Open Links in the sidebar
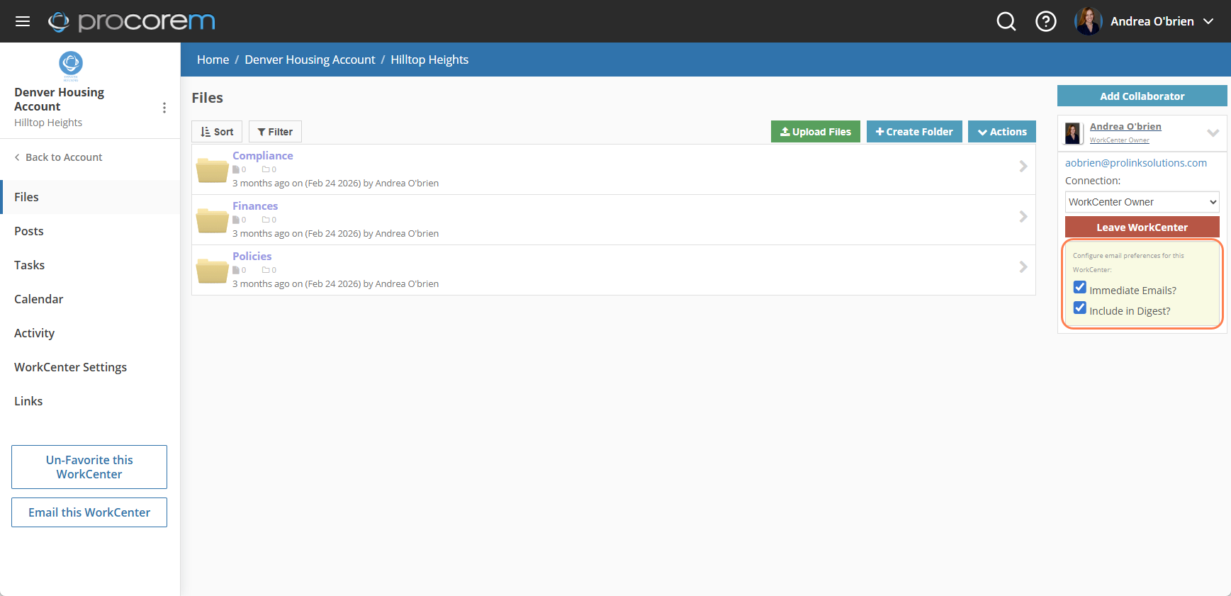The image size is (1231, 596). pyautogui.click(x=90, y=401)
